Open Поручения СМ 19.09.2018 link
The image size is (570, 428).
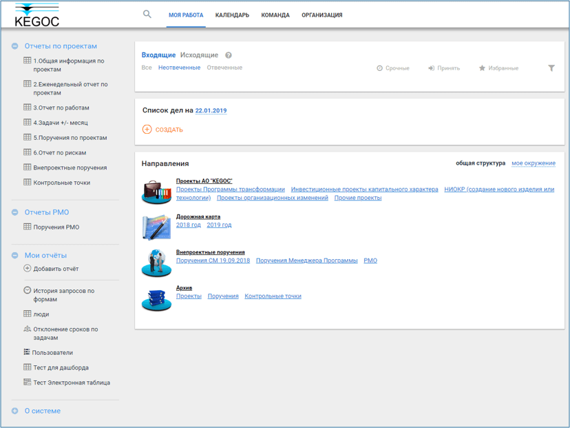point(213,261)
